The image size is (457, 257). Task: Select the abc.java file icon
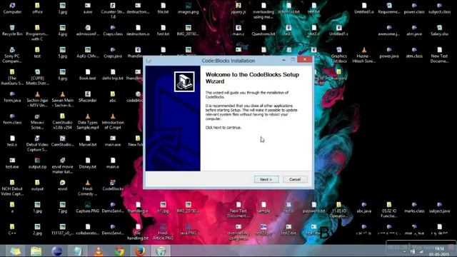point(364,208)
